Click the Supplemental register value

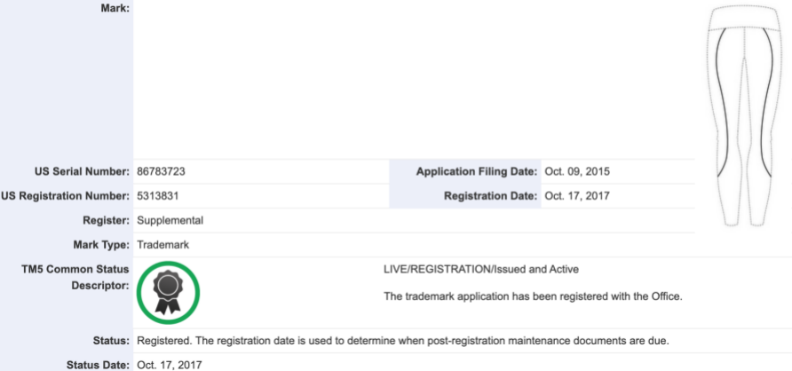(x=170, y=221)
